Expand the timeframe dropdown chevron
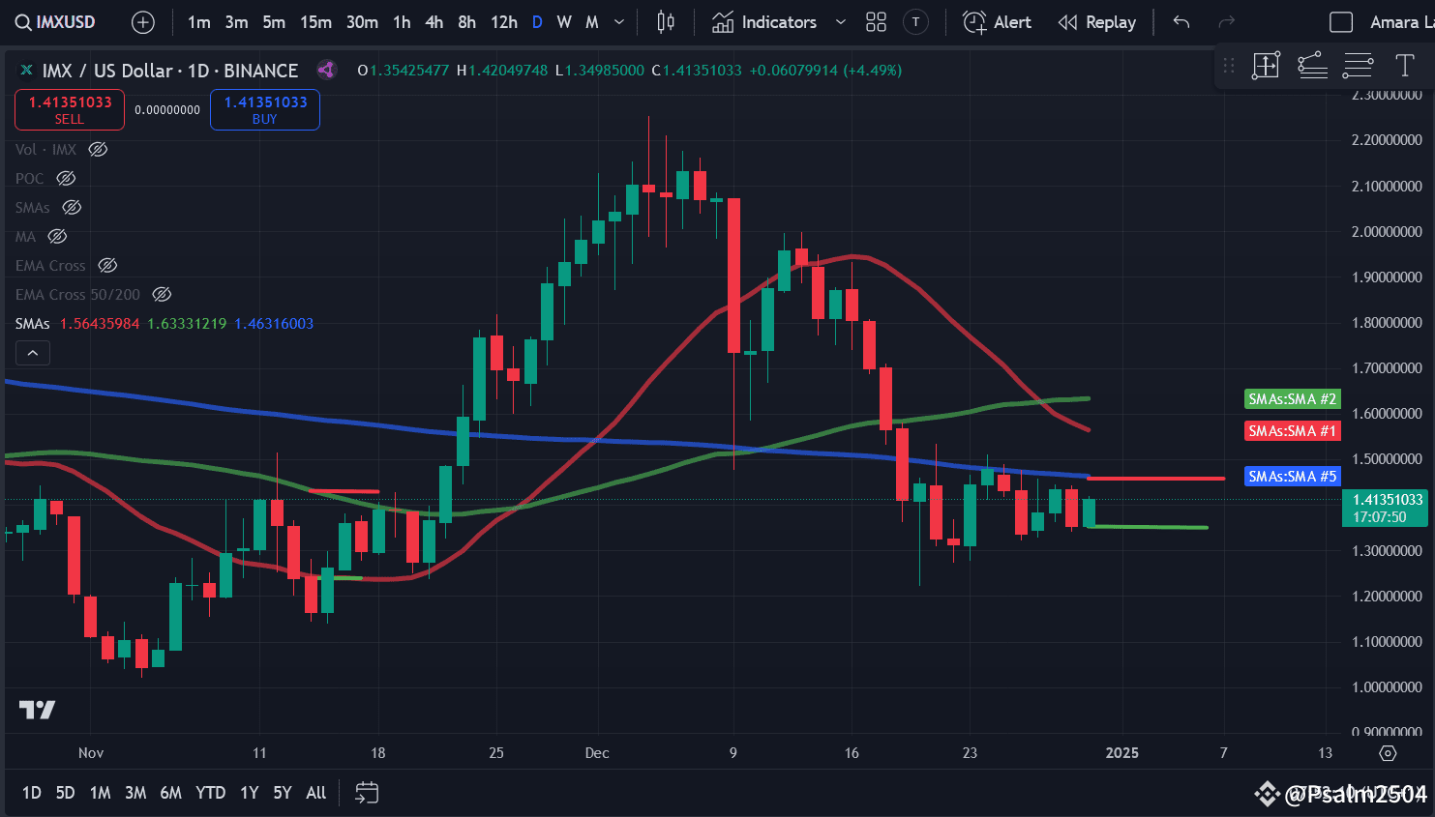1435x817 pixels. point(619,21)
